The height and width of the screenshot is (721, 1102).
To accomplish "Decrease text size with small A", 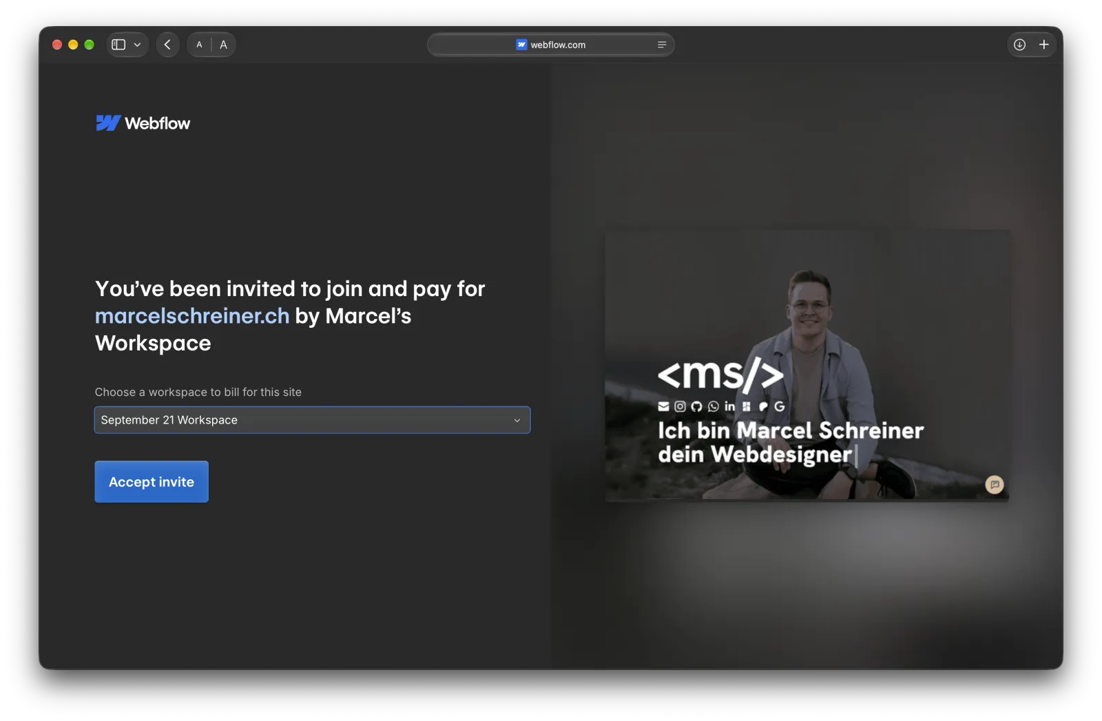I will [199, 45].
